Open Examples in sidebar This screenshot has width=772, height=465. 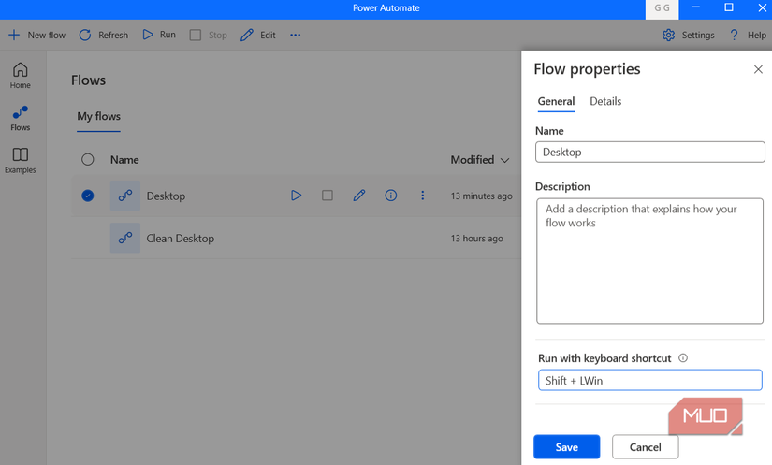(x=21, y=160)
